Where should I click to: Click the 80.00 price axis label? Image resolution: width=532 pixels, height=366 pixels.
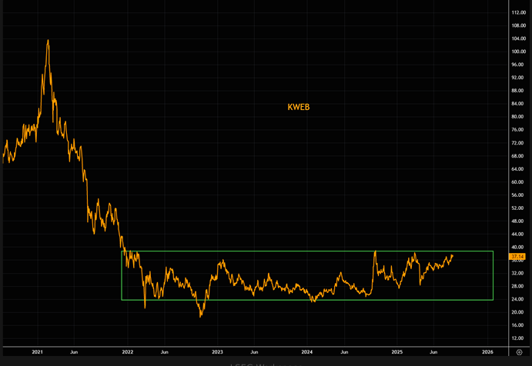518,117
